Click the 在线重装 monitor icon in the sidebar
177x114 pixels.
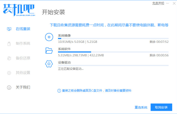pos(9,29)
